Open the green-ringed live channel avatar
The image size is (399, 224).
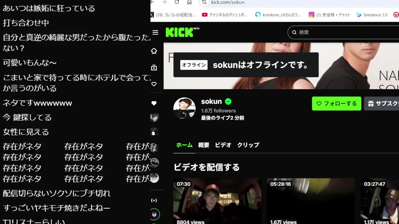click(x=154, y=214)
